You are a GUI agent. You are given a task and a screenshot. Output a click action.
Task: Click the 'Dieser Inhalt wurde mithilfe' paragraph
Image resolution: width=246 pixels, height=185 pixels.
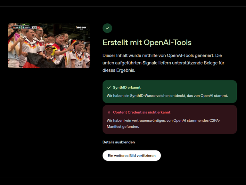click(163, 63)
